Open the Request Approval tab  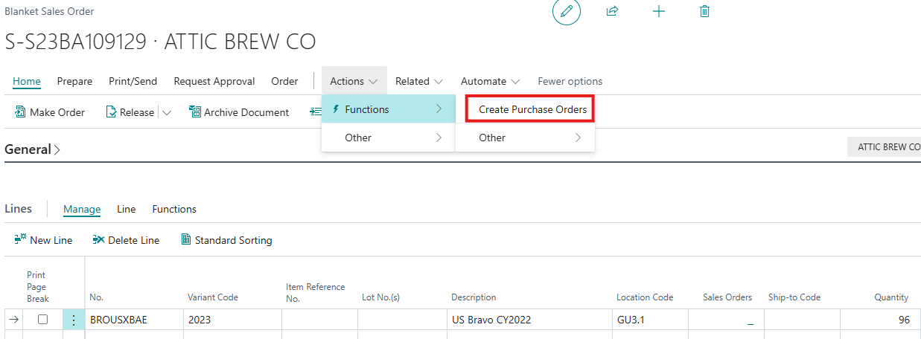(214, 81)
